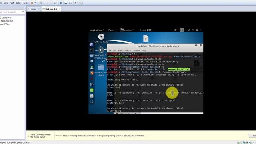The height and width of the screenshot is (144, 256).
Task: Open the Tabs menu
Action: click(x=18, y=3)
